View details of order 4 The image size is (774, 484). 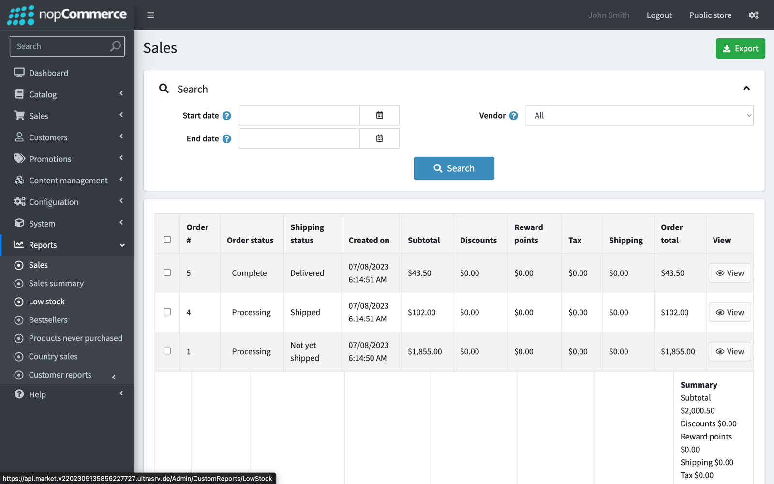coord(729,312)
